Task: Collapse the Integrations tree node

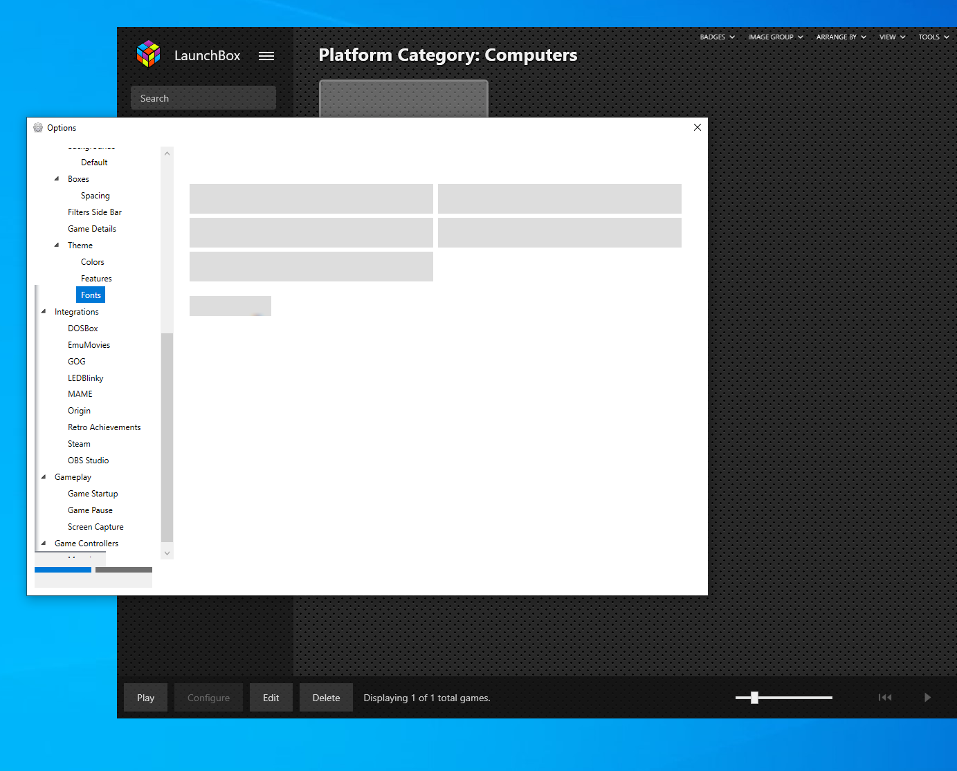Action: pos(44,312)
